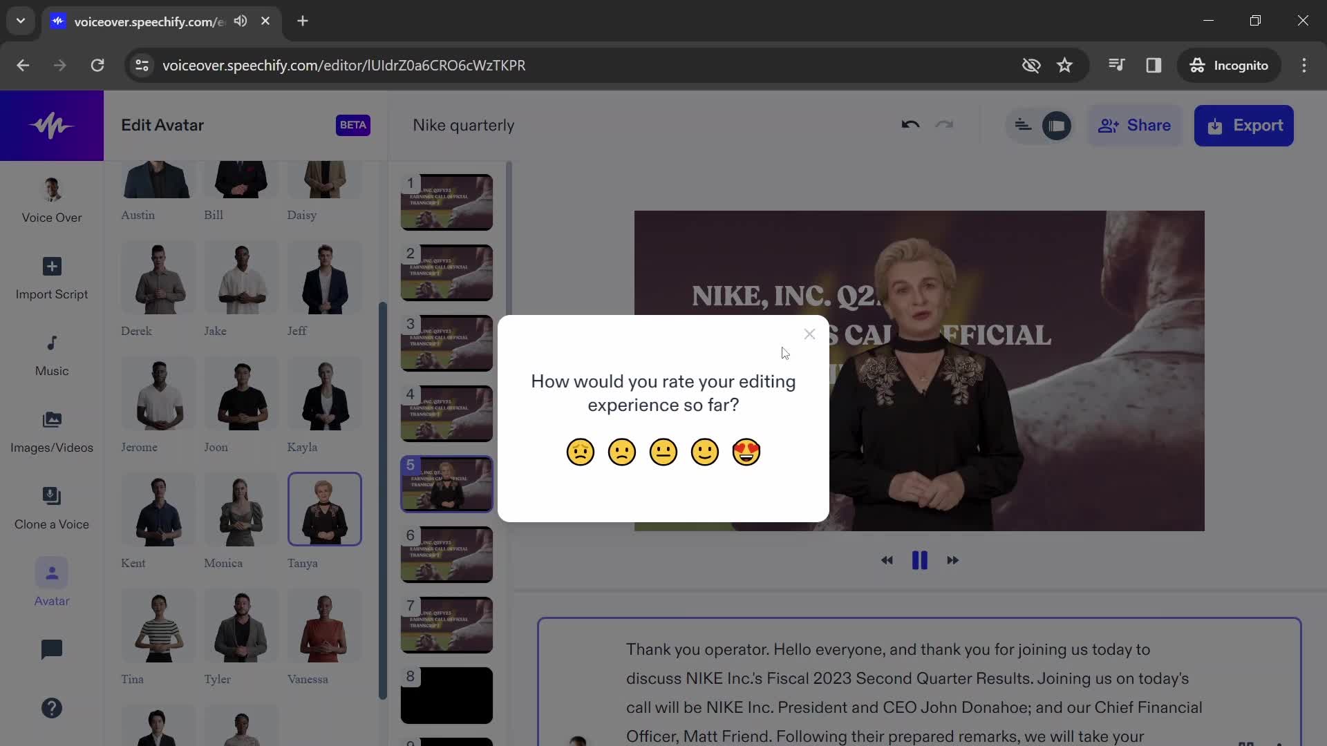Open slide 2 thumbnail
The height and width of the screenshot is (746, 1327).
tap(446, 273)
